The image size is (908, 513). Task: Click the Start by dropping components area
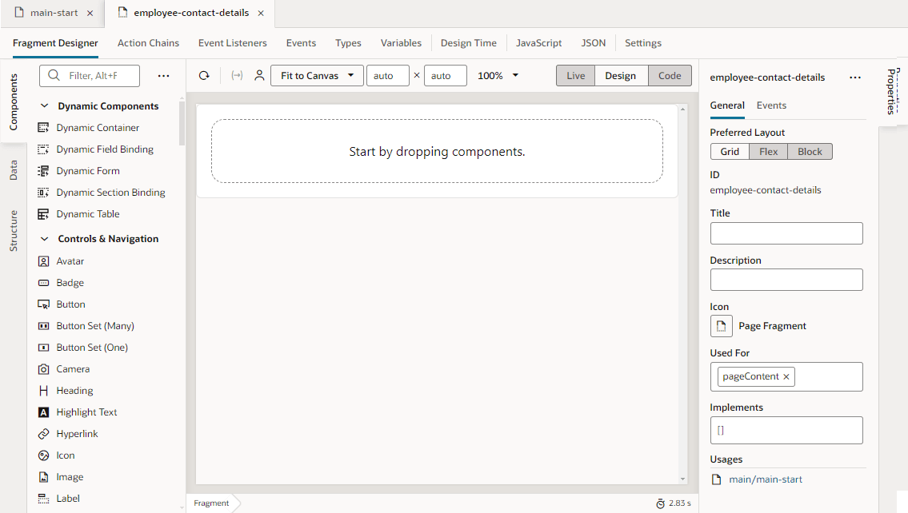438,152
